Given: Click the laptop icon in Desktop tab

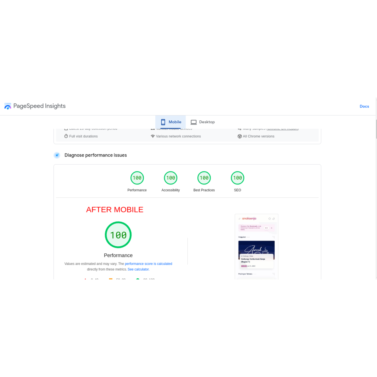Looking at the screenshot, I should (x=194, y=122).
